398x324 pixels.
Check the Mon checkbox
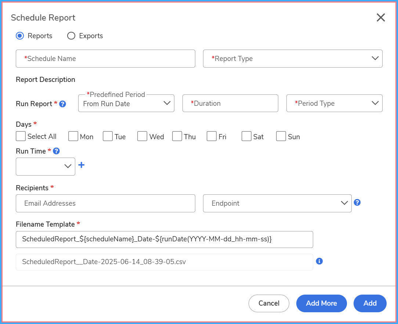point(73,136)
